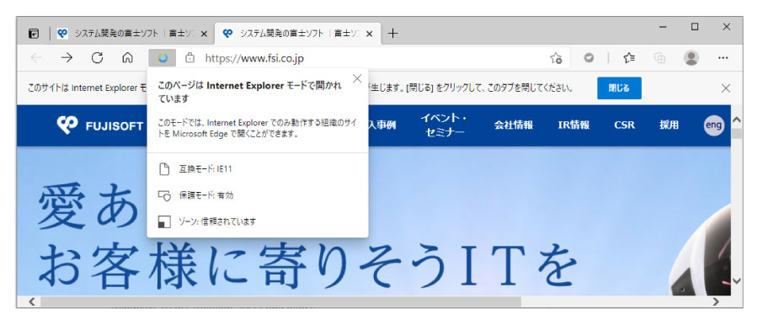Go forward with the forward arrow

pyautogui.click(x=67, y=58)
